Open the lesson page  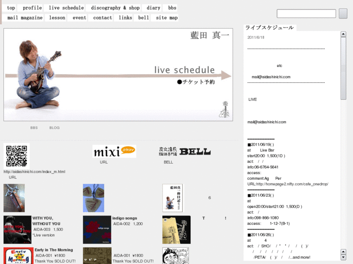(57, 18)
